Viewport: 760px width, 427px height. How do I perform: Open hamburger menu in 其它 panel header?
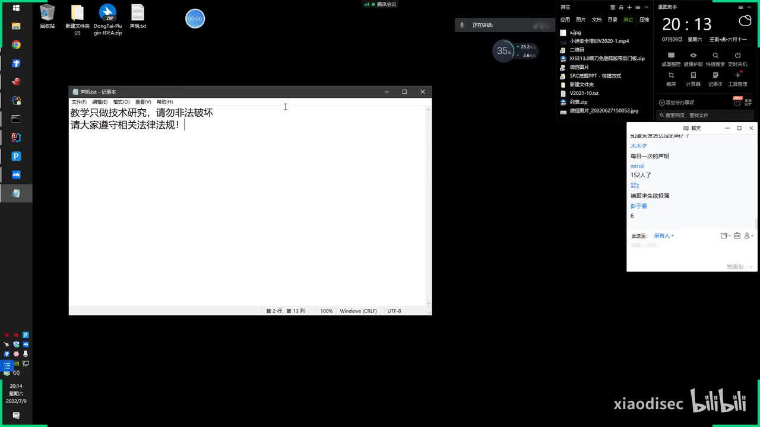click(x=638, y=7)
